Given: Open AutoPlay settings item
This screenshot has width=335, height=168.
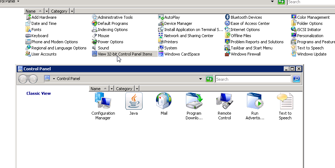Looking at the screenshot, I should (x=169, y=17).
